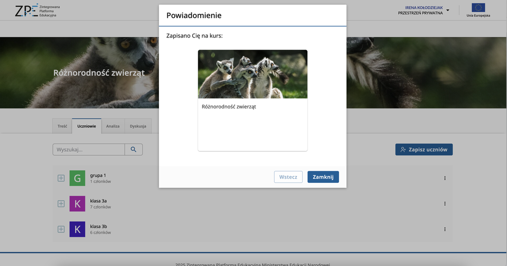The width and height of the screenshot is (507, 266).
Task: Open the three-dot menu for klasa 3b
Action: tap(445, 229)
